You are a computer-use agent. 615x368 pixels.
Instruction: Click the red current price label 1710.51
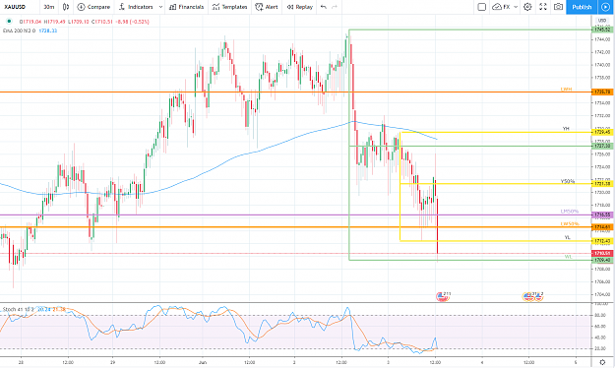[602, 254]
